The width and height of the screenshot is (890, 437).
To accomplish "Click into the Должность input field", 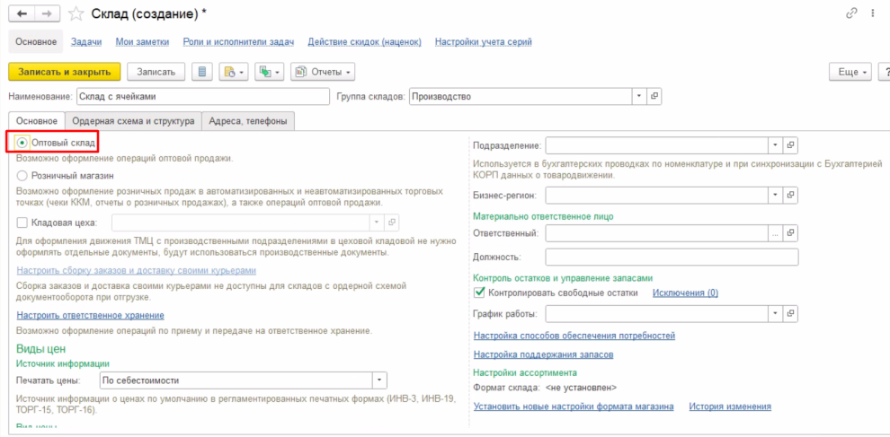I will (x=672, y=258).
